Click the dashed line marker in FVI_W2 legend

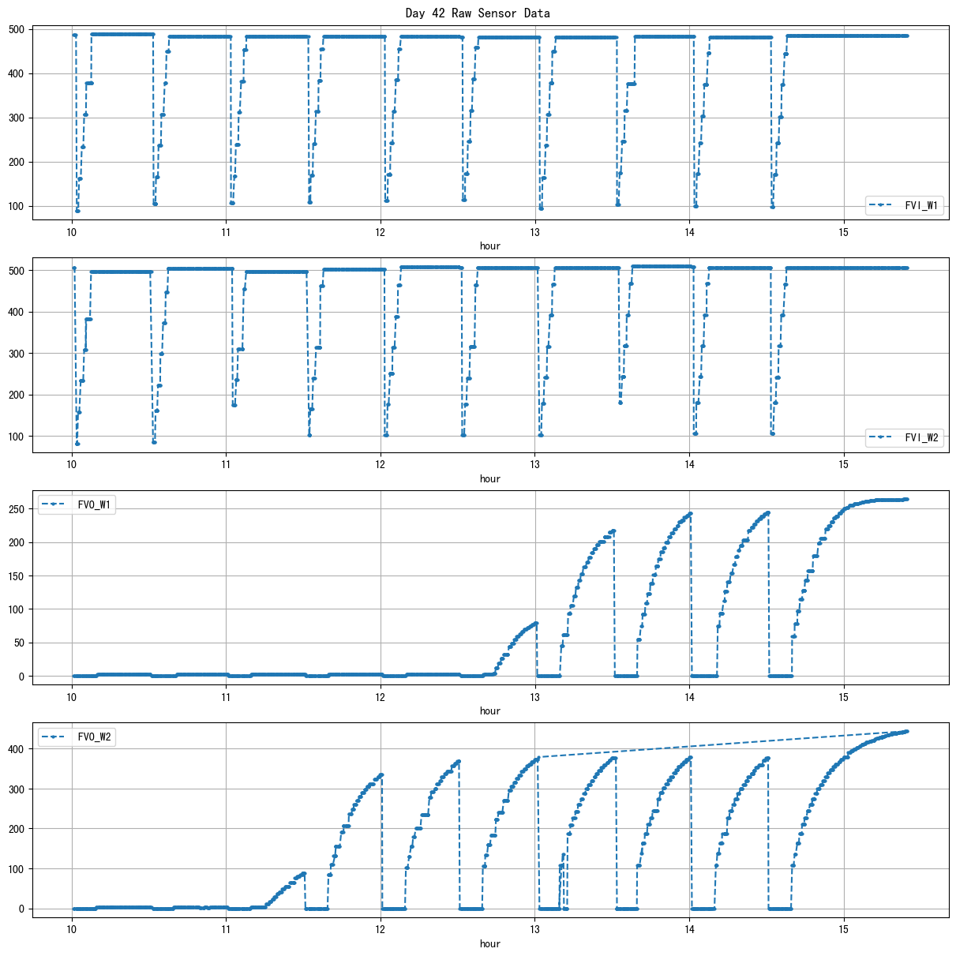coord(882,437)
